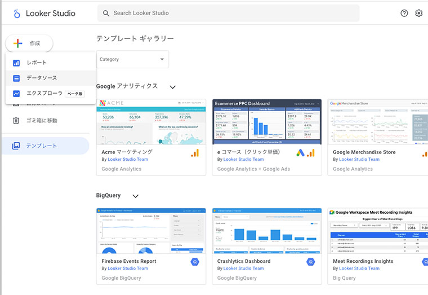Click the ベータ版 badge
The image size is (428, 295).
[x=75, y=94]
